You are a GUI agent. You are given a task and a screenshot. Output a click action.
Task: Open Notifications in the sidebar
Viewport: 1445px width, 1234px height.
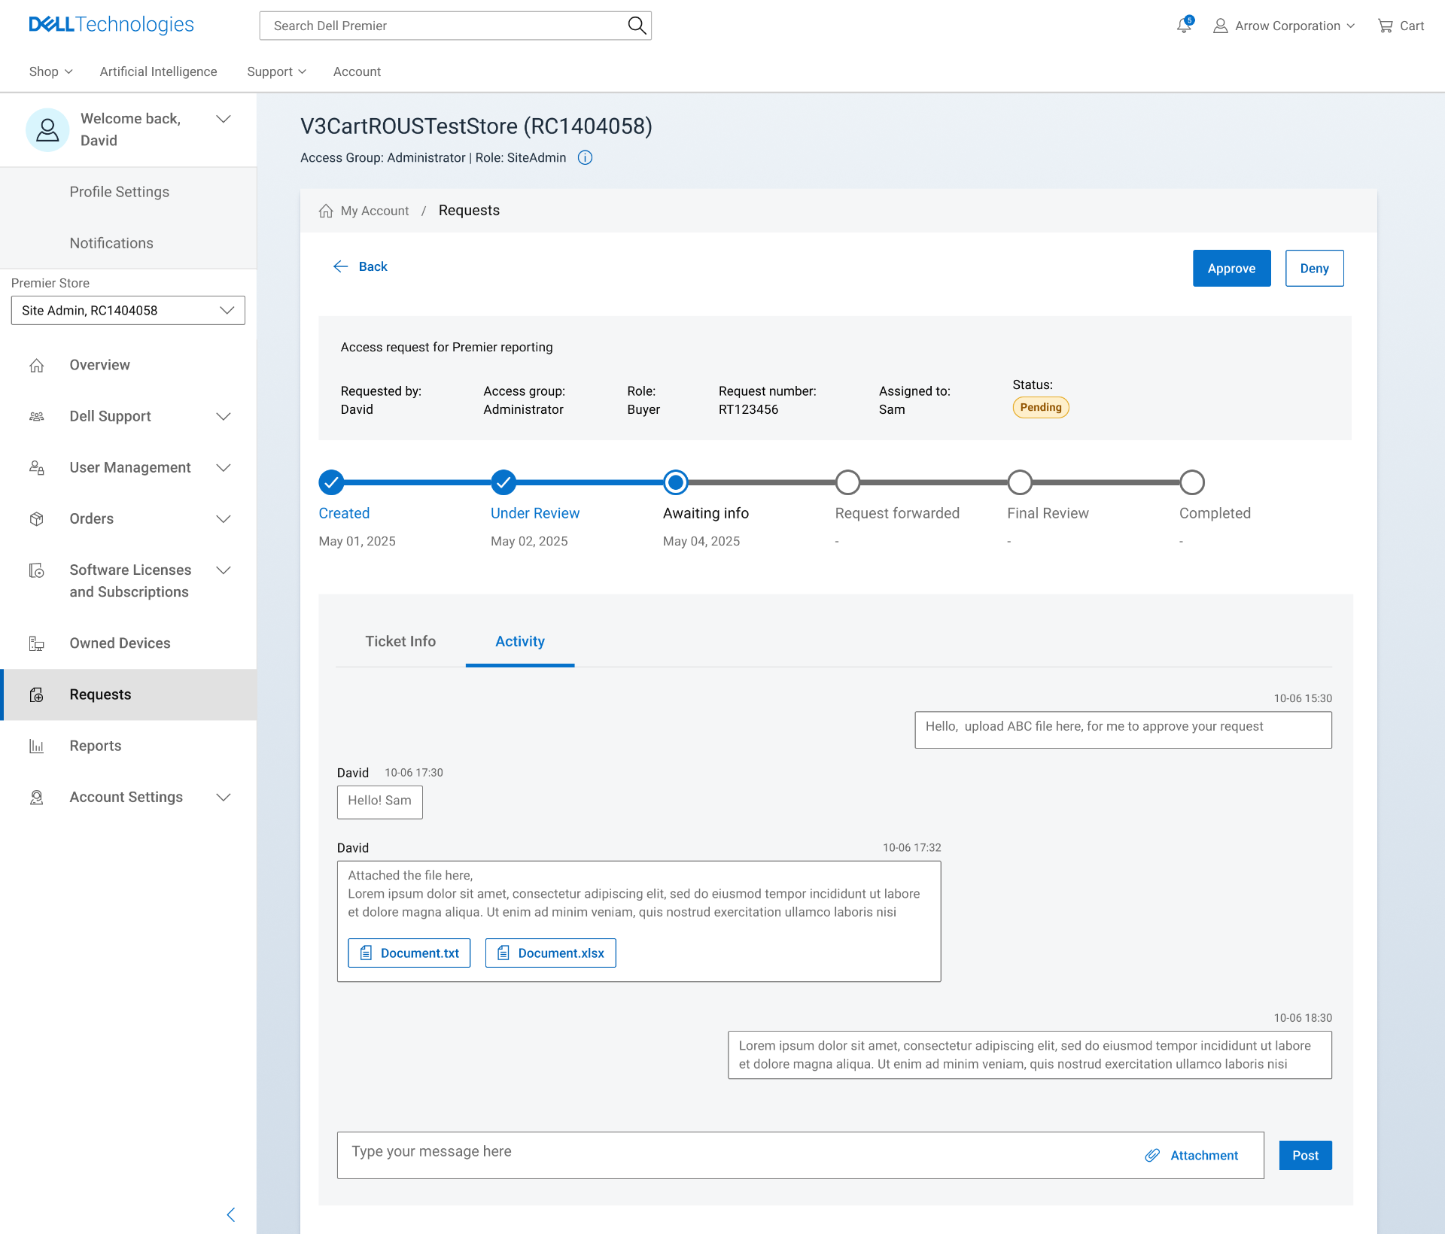111,243
